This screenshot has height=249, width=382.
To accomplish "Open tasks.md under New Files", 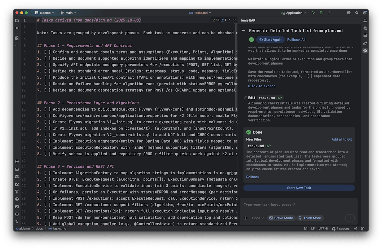I will (x=256, y=146).
